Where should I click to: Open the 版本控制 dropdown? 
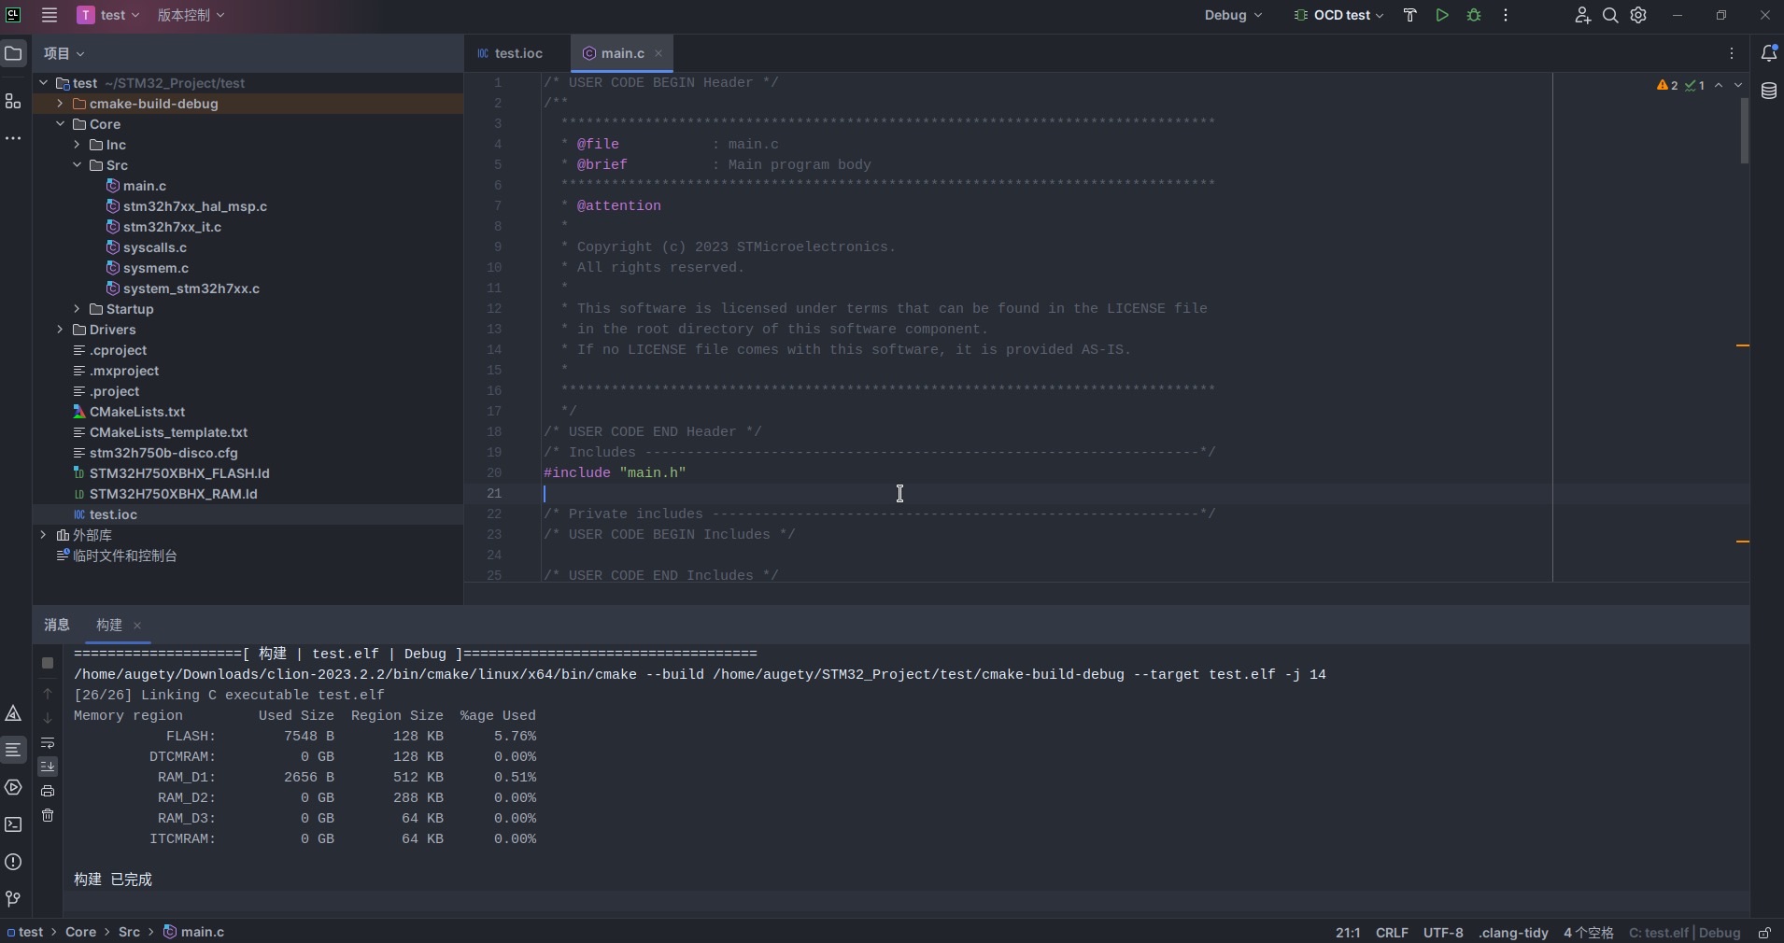click(191, 15)
